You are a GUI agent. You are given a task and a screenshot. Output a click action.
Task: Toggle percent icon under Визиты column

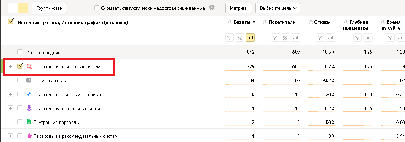point(240,38)
